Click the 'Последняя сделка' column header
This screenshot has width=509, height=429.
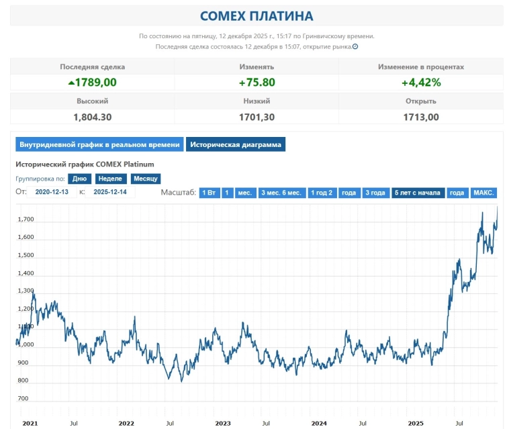[x=93, y=66]
